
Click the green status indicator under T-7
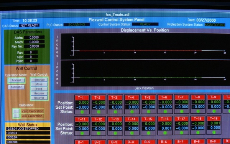pyautogui.click(x=182, y=111)
